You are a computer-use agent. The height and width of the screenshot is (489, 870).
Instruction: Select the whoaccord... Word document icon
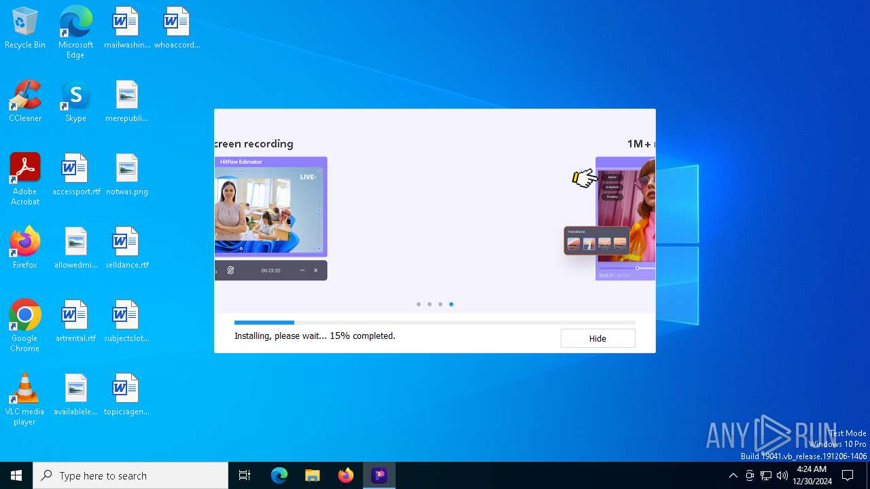[177, 29]
